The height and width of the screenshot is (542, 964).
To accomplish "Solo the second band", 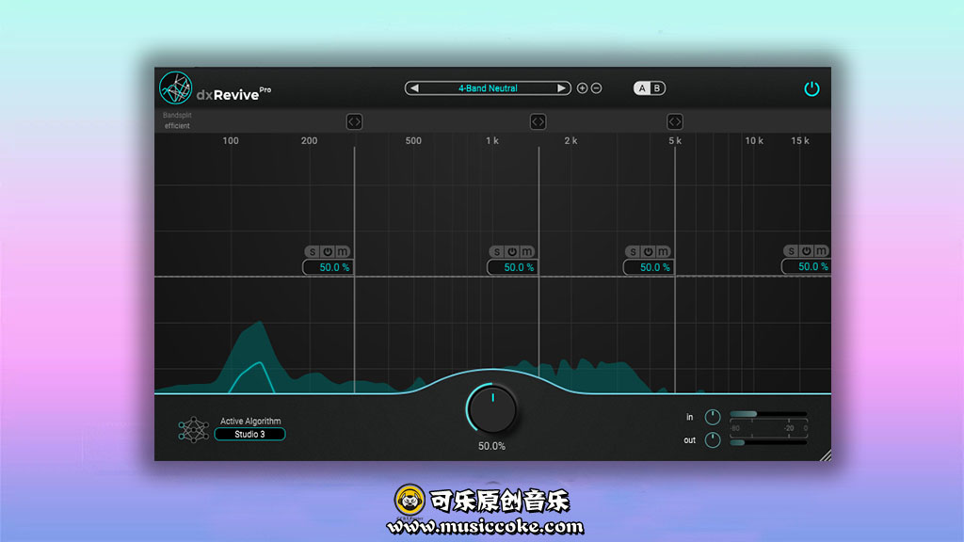I will click(x=497, y=252).
